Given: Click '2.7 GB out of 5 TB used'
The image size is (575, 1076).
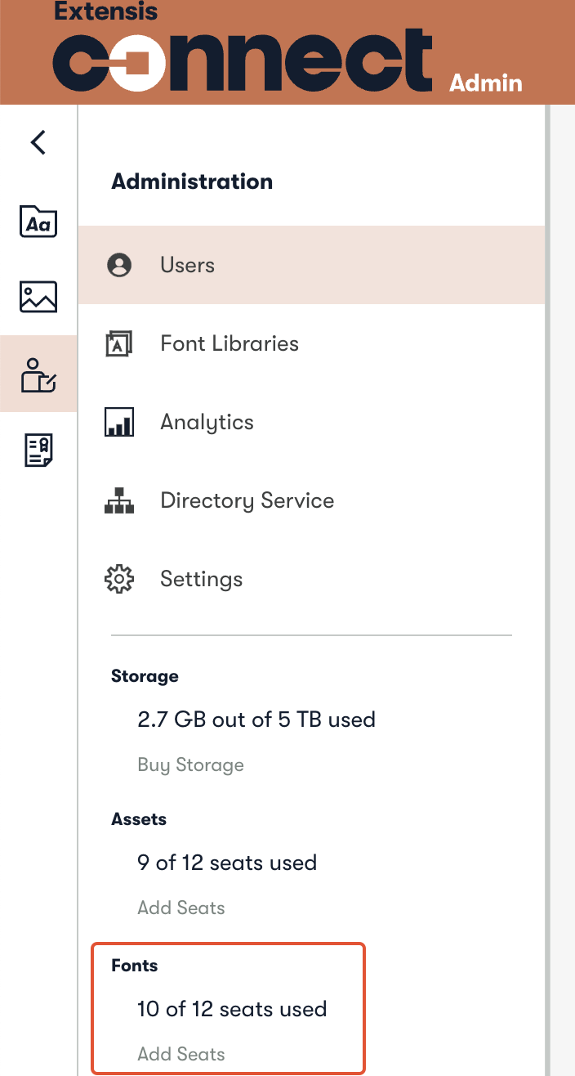Looking at the screenshot, I should (x=256, y=720).
